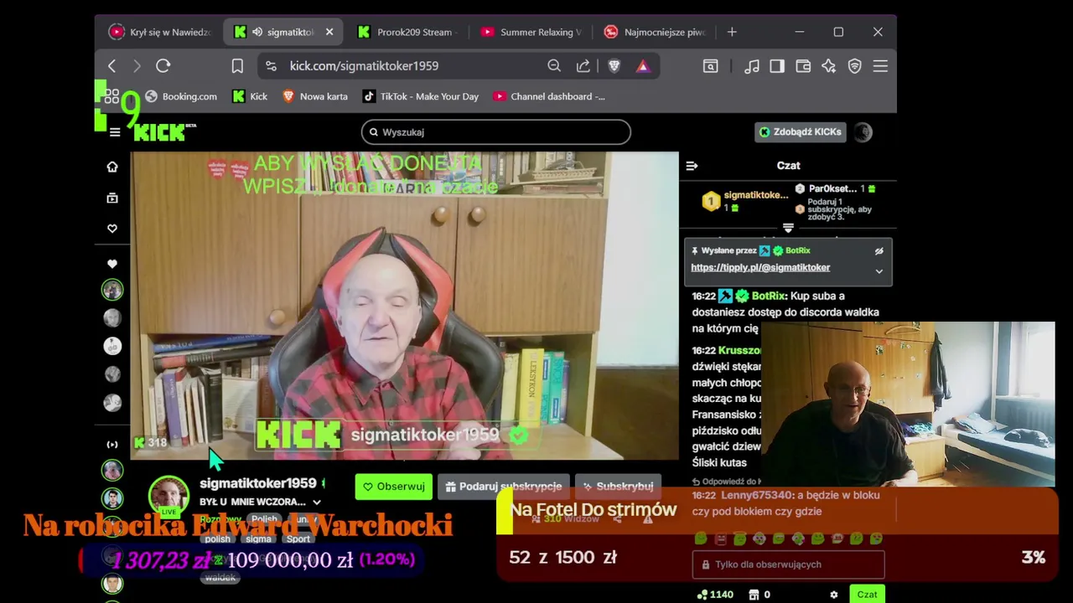Click the green Czat send button
The height and width of the screenshot is (603, 1073).
tap(867, 595)
